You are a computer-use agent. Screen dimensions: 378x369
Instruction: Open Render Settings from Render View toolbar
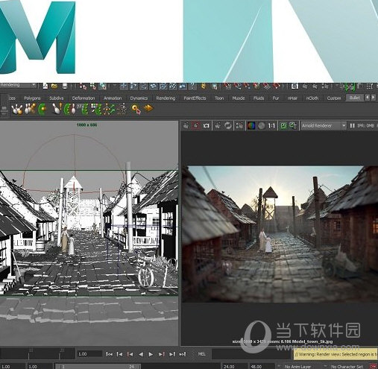click(239, 126)
